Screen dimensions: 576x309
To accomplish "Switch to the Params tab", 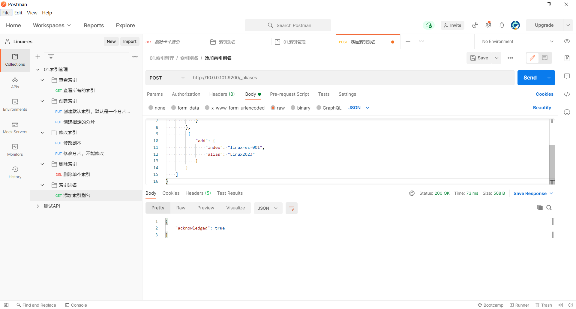I will [155, 94].
